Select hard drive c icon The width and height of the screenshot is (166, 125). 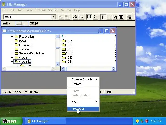click(x=19, y=23)
